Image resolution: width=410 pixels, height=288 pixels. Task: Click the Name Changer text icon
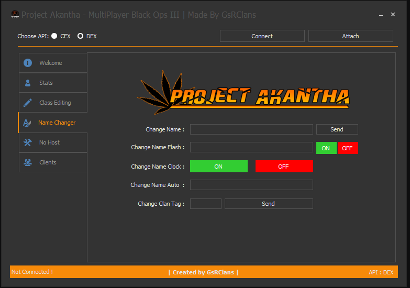27,123
